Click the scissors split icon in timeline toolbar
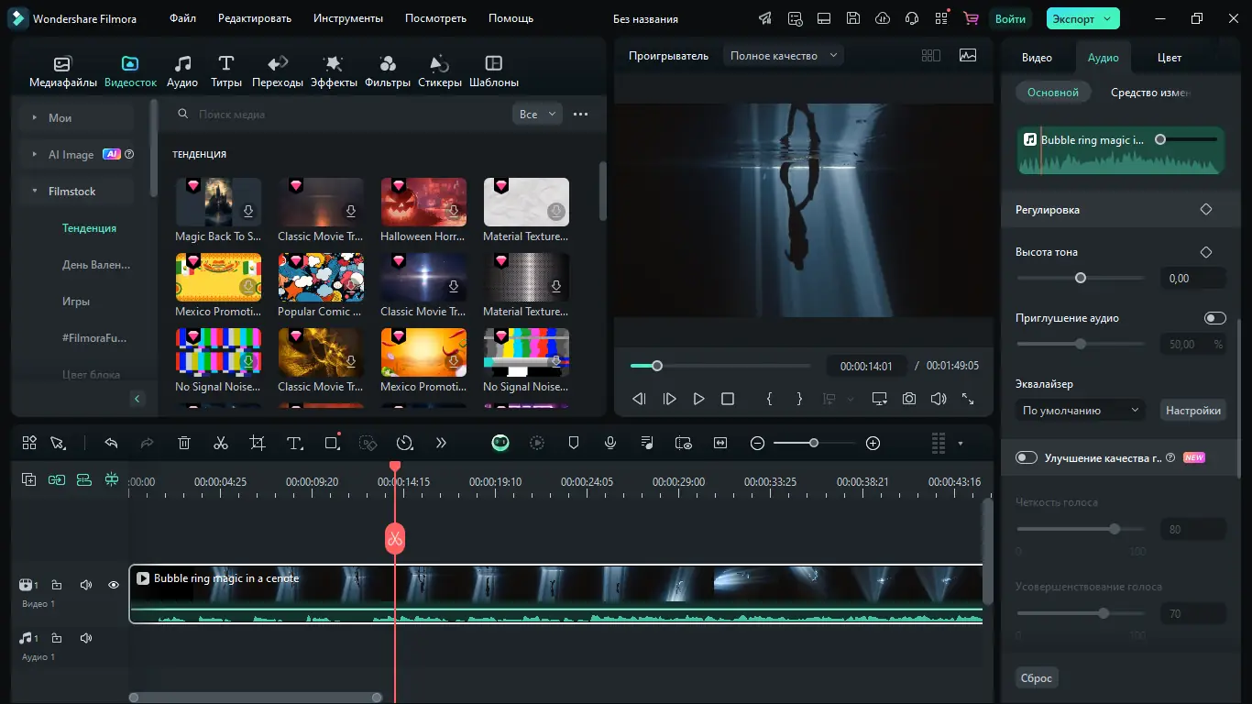Viewport: 1252px width, 704px height. click(x=220, y=443)
